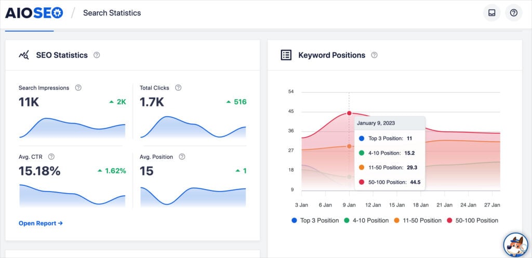This screenshot has height=258, width=532.
Task: Click help icon beside Search Impressions
Action: point(78,88)
